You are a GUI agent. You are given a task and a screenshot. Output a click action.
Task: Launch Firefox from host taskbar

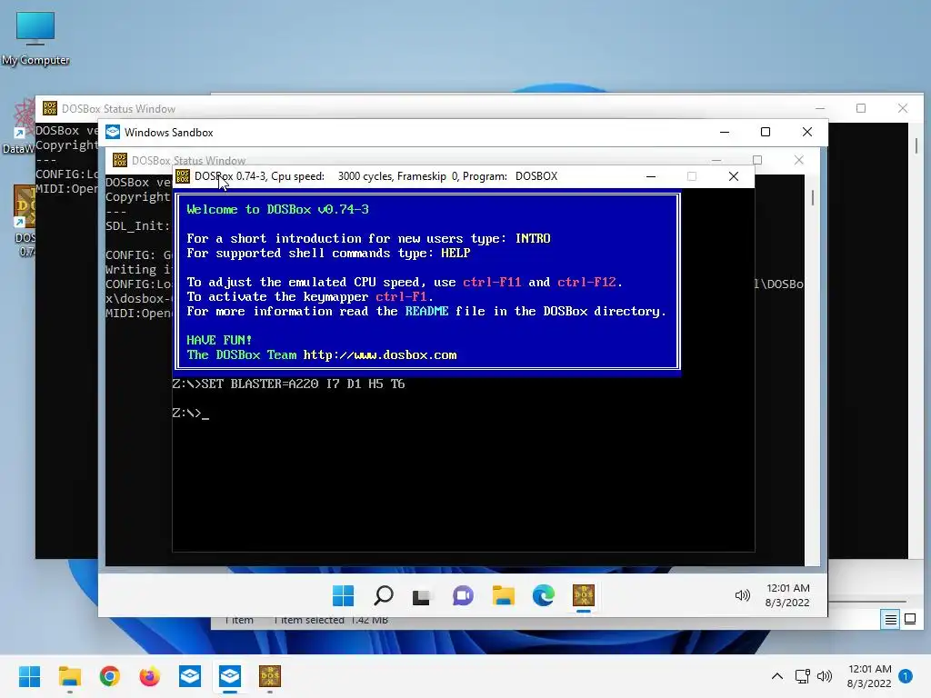tap(150, 676)
